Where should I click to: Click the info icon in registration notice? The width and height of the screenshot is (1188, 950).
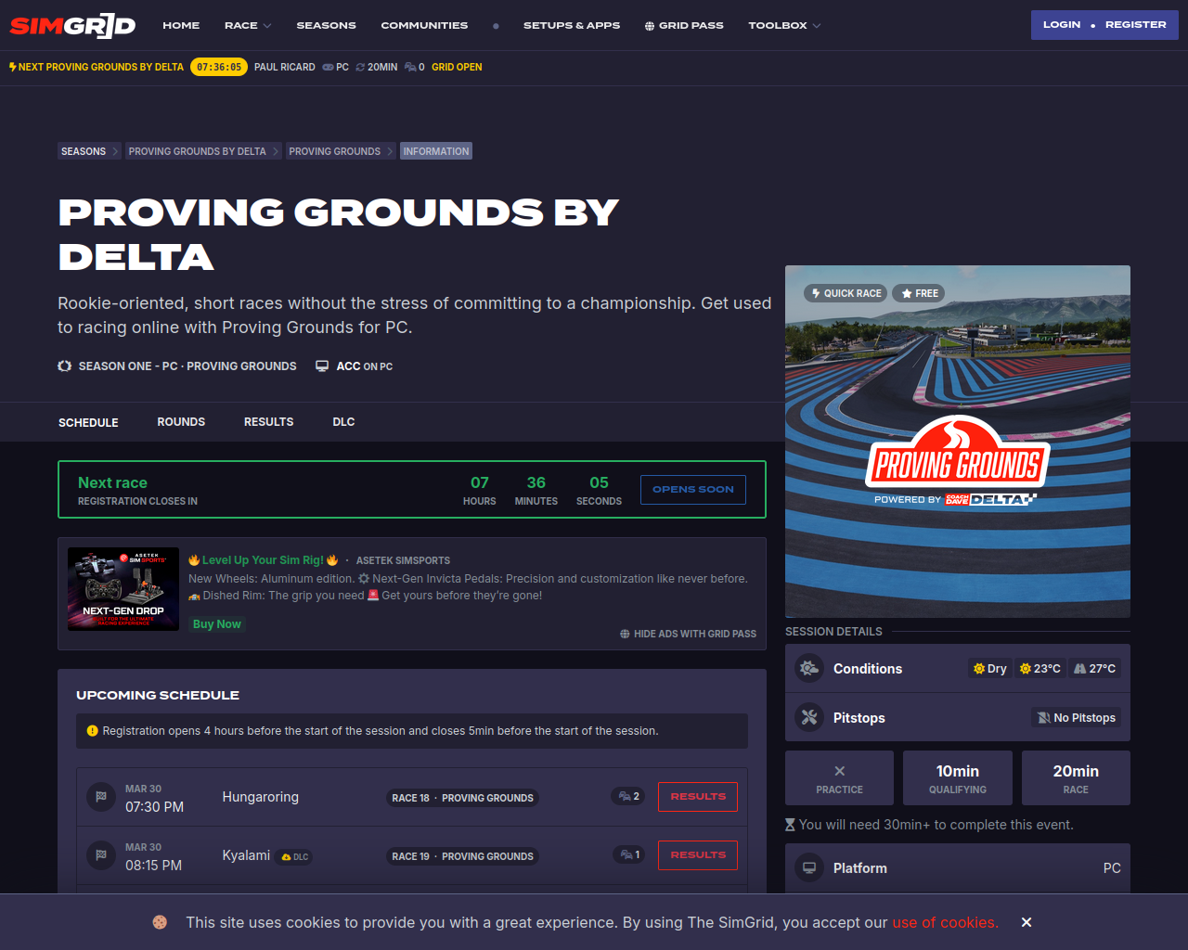tap(92, 731)
